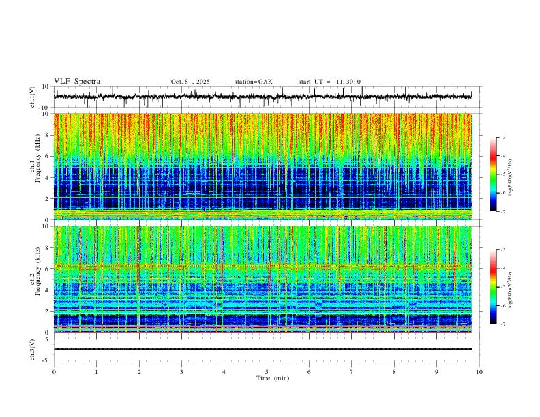Click time axis tick label "2"

pos(139,372)
